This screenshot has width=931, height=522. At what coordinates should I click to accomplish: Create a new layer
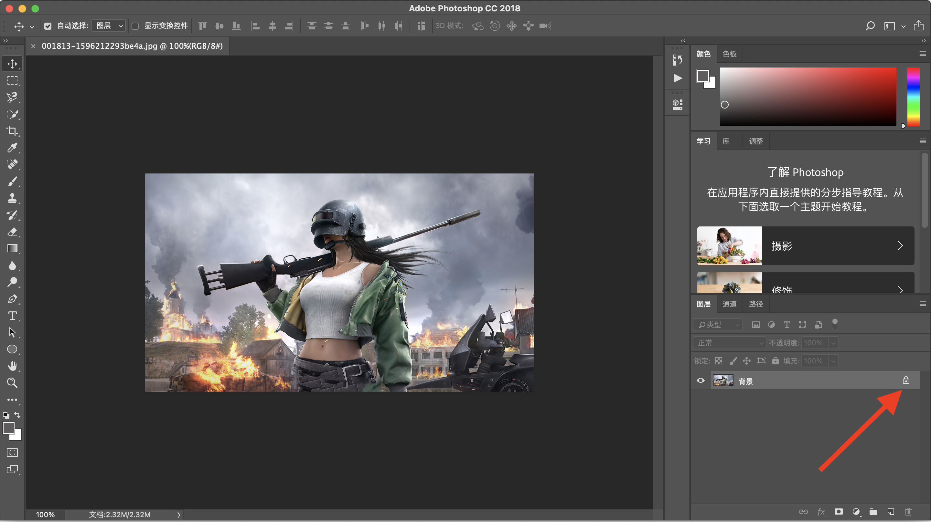click(891, 512)
